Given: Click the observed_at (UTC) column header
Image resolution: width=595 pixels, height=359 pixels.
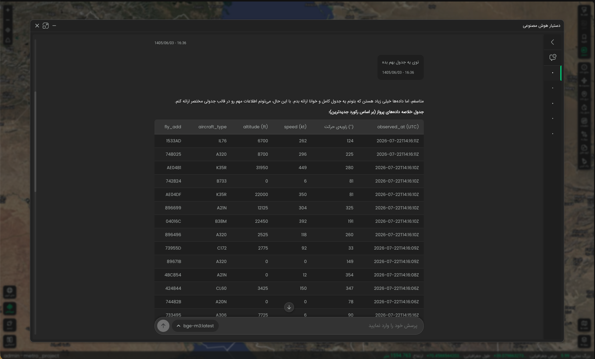Looking at the screenshot, I should 398,127.
